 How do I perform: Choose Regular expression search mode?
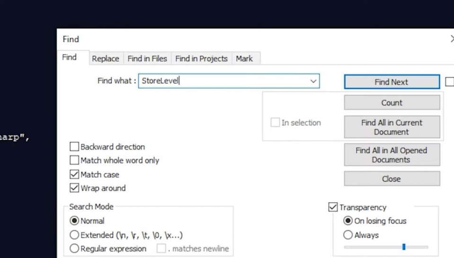[x=74, y=249]
